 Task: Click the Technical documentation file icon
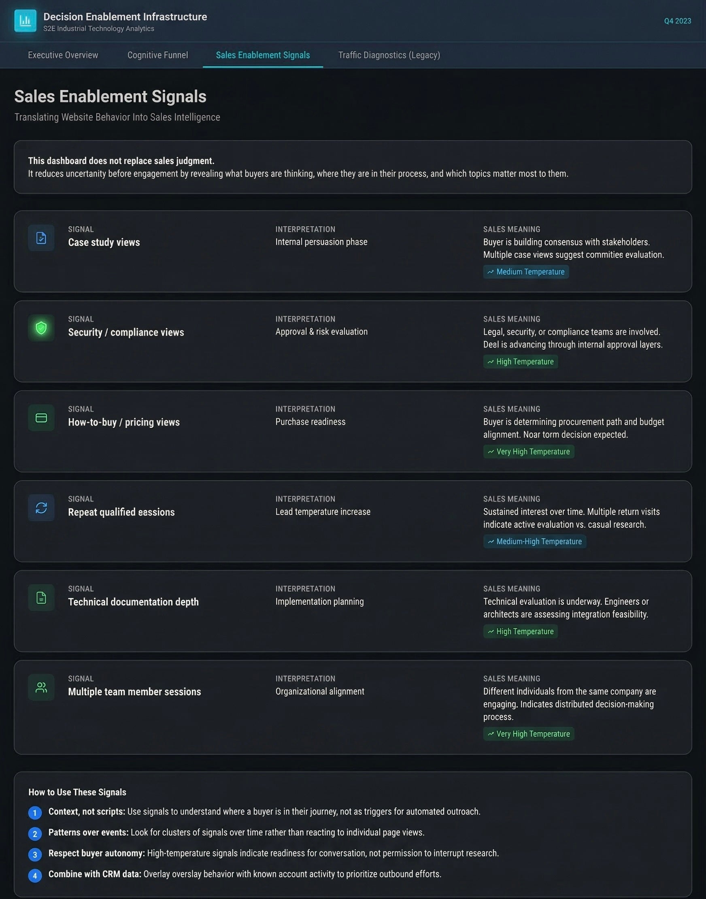(x=41, y=598)
